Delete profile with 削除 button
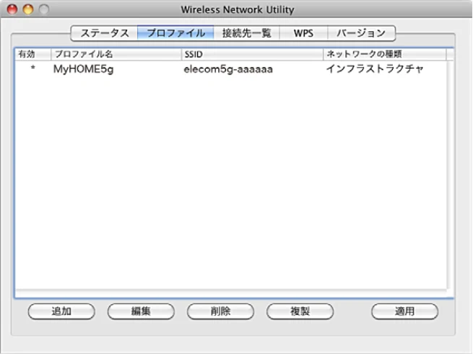This screenshot has width=473, height=354. (x=220, y=311)
